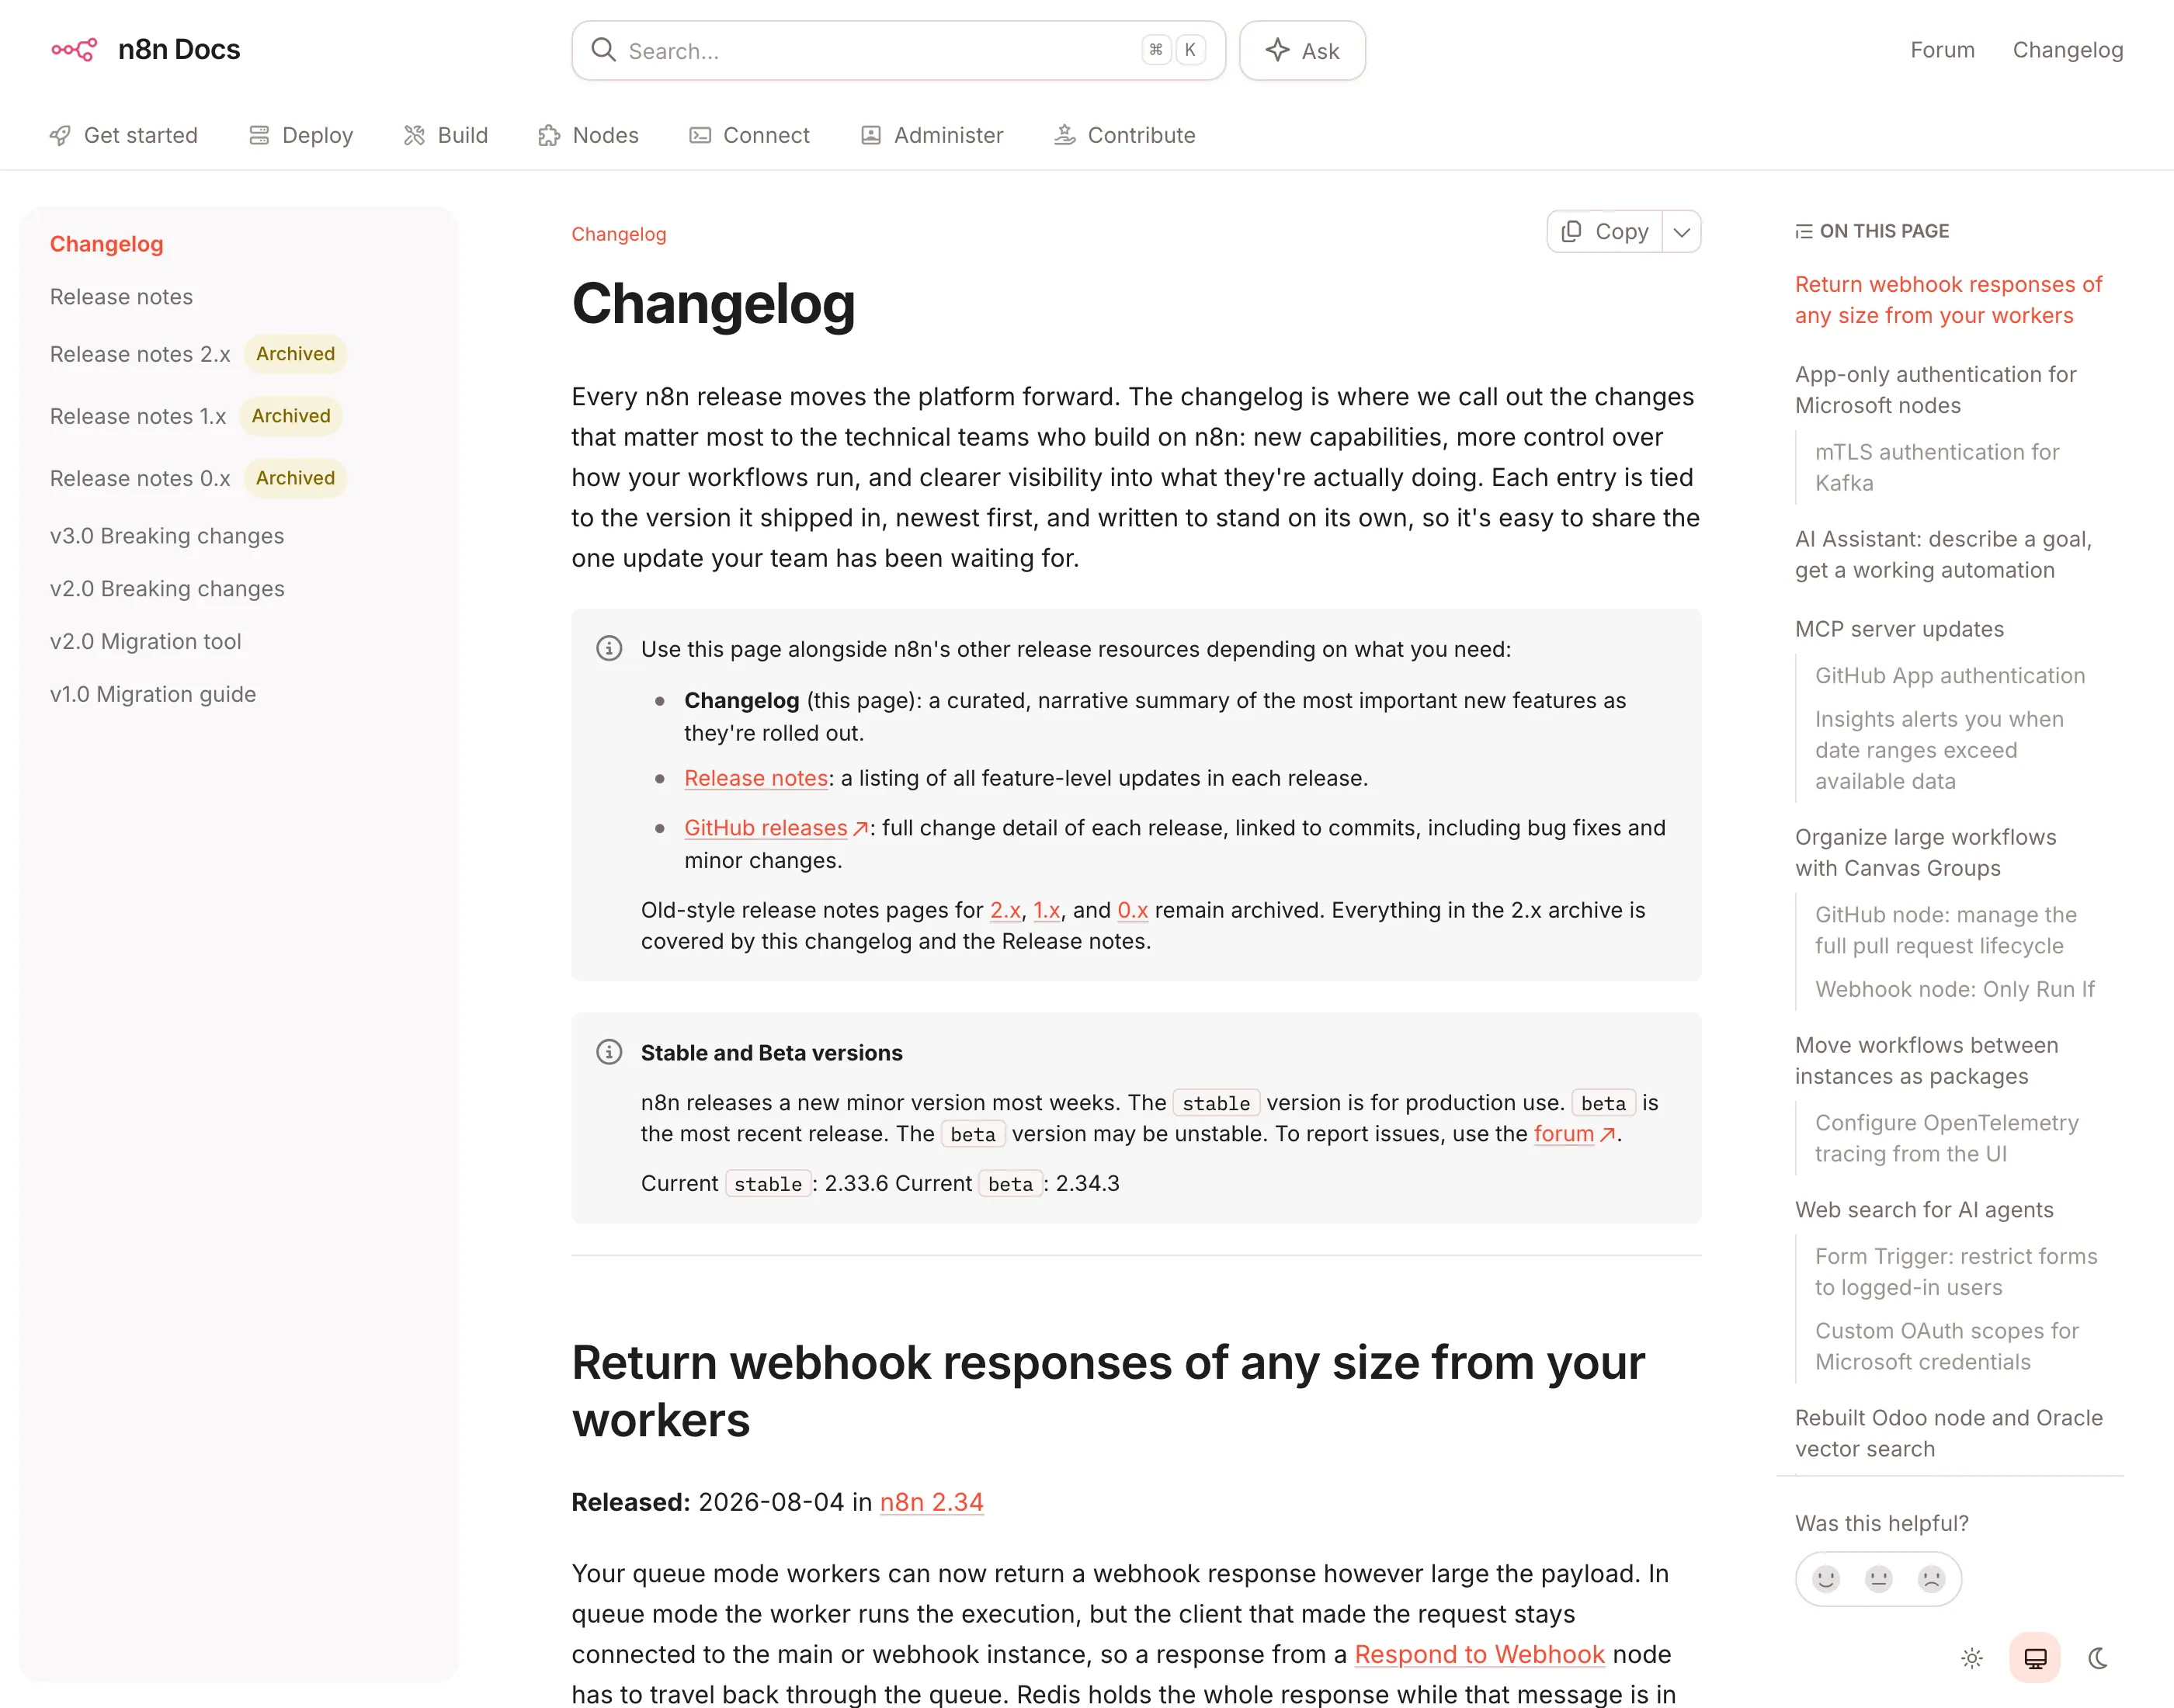
Task: Click the forum external link
Action: click(x=1574, y=1134)
